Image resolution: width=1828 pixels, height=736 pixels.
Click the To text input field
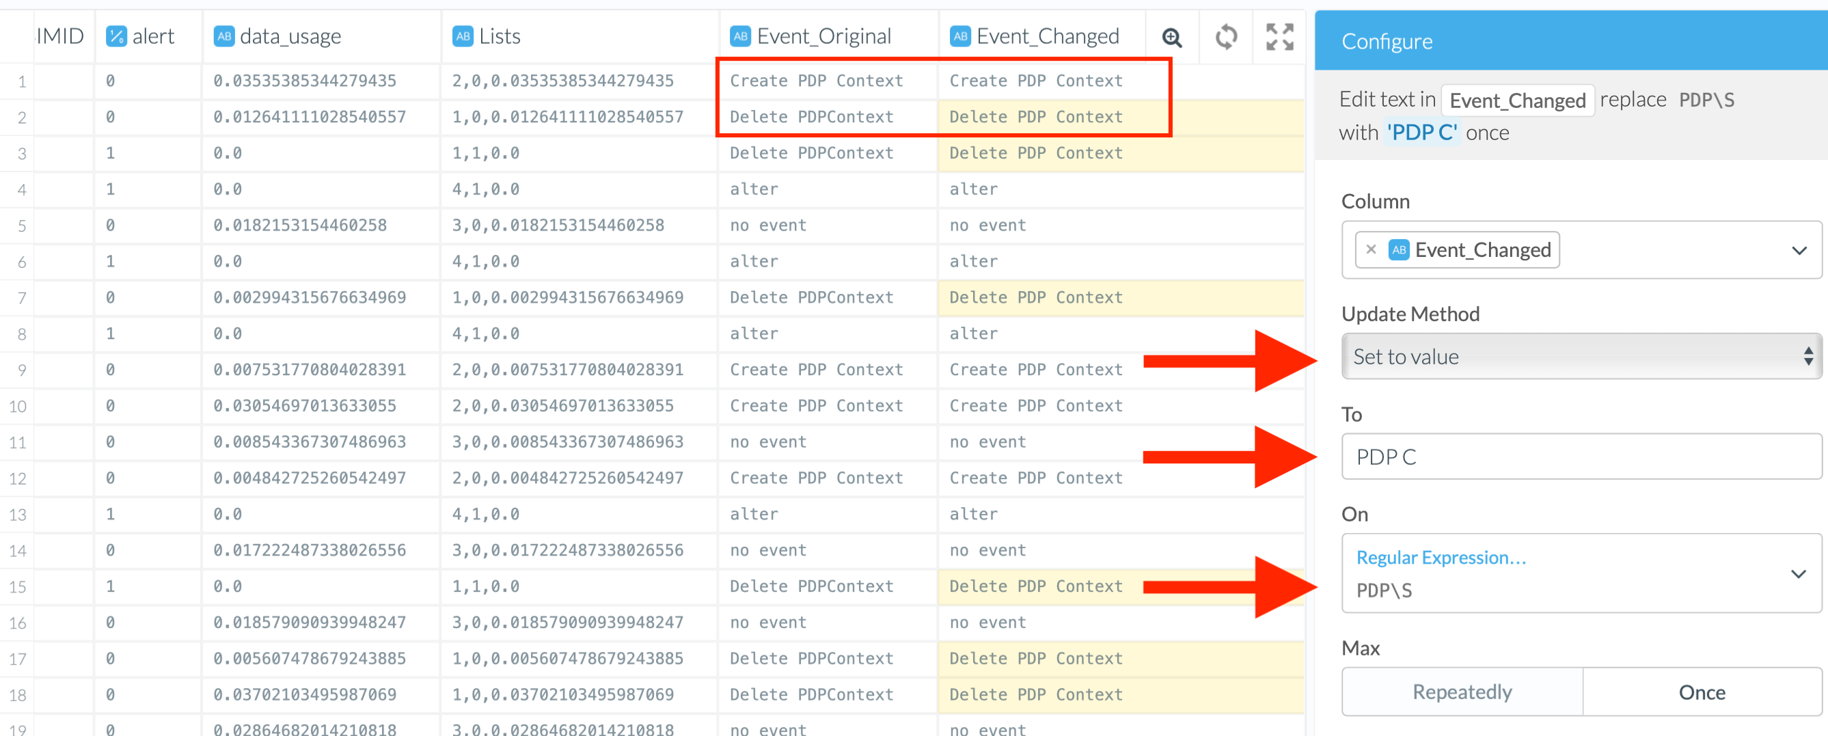pos(1581,457)
